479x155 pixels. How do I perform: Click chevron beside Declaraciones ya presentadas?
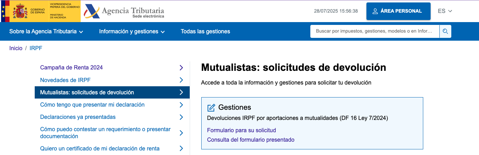[x=181, y=117]
